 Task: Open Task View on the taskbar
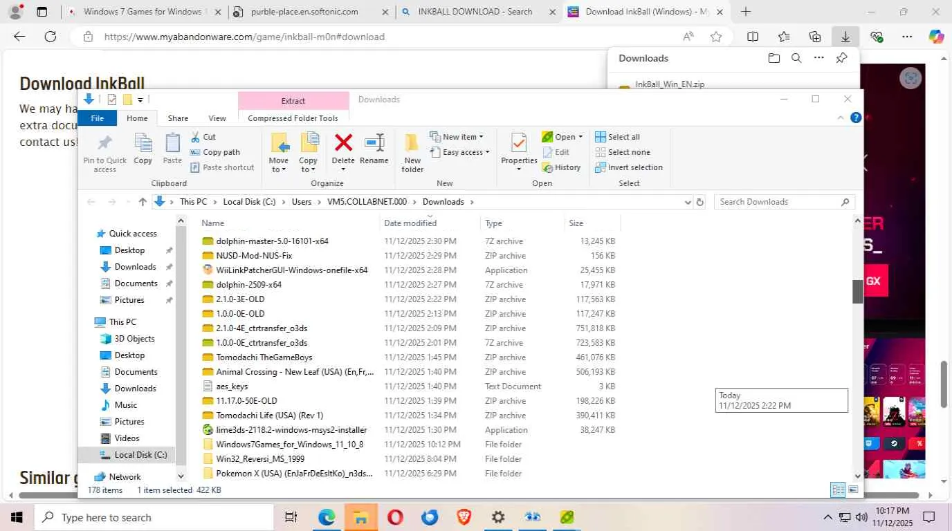click(x=291, y=517)
